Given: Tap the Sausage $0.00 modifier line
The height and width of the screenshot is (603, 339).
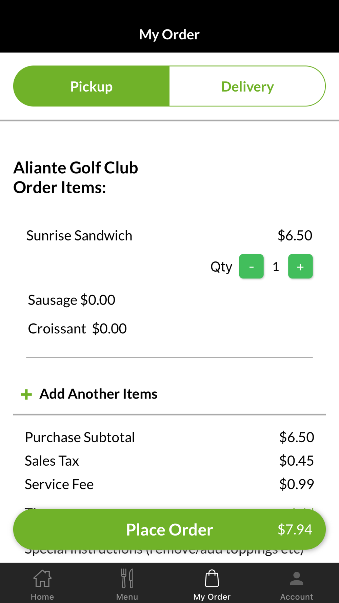Looking at the screenshot, I should [72, 300].
